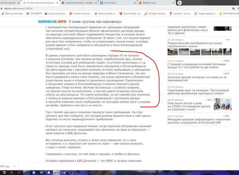
Task: Open the 3d модели Автока bookmark
Action: (x=157, y=14)
